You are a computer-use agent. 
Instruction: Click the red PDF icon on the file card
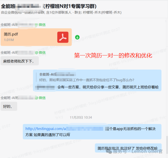(63, 37)
